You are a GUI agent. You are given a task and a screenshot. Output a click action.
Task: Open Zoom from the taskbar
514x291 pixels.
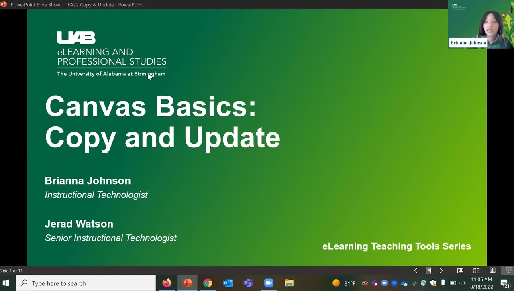[x=269, y=283]
